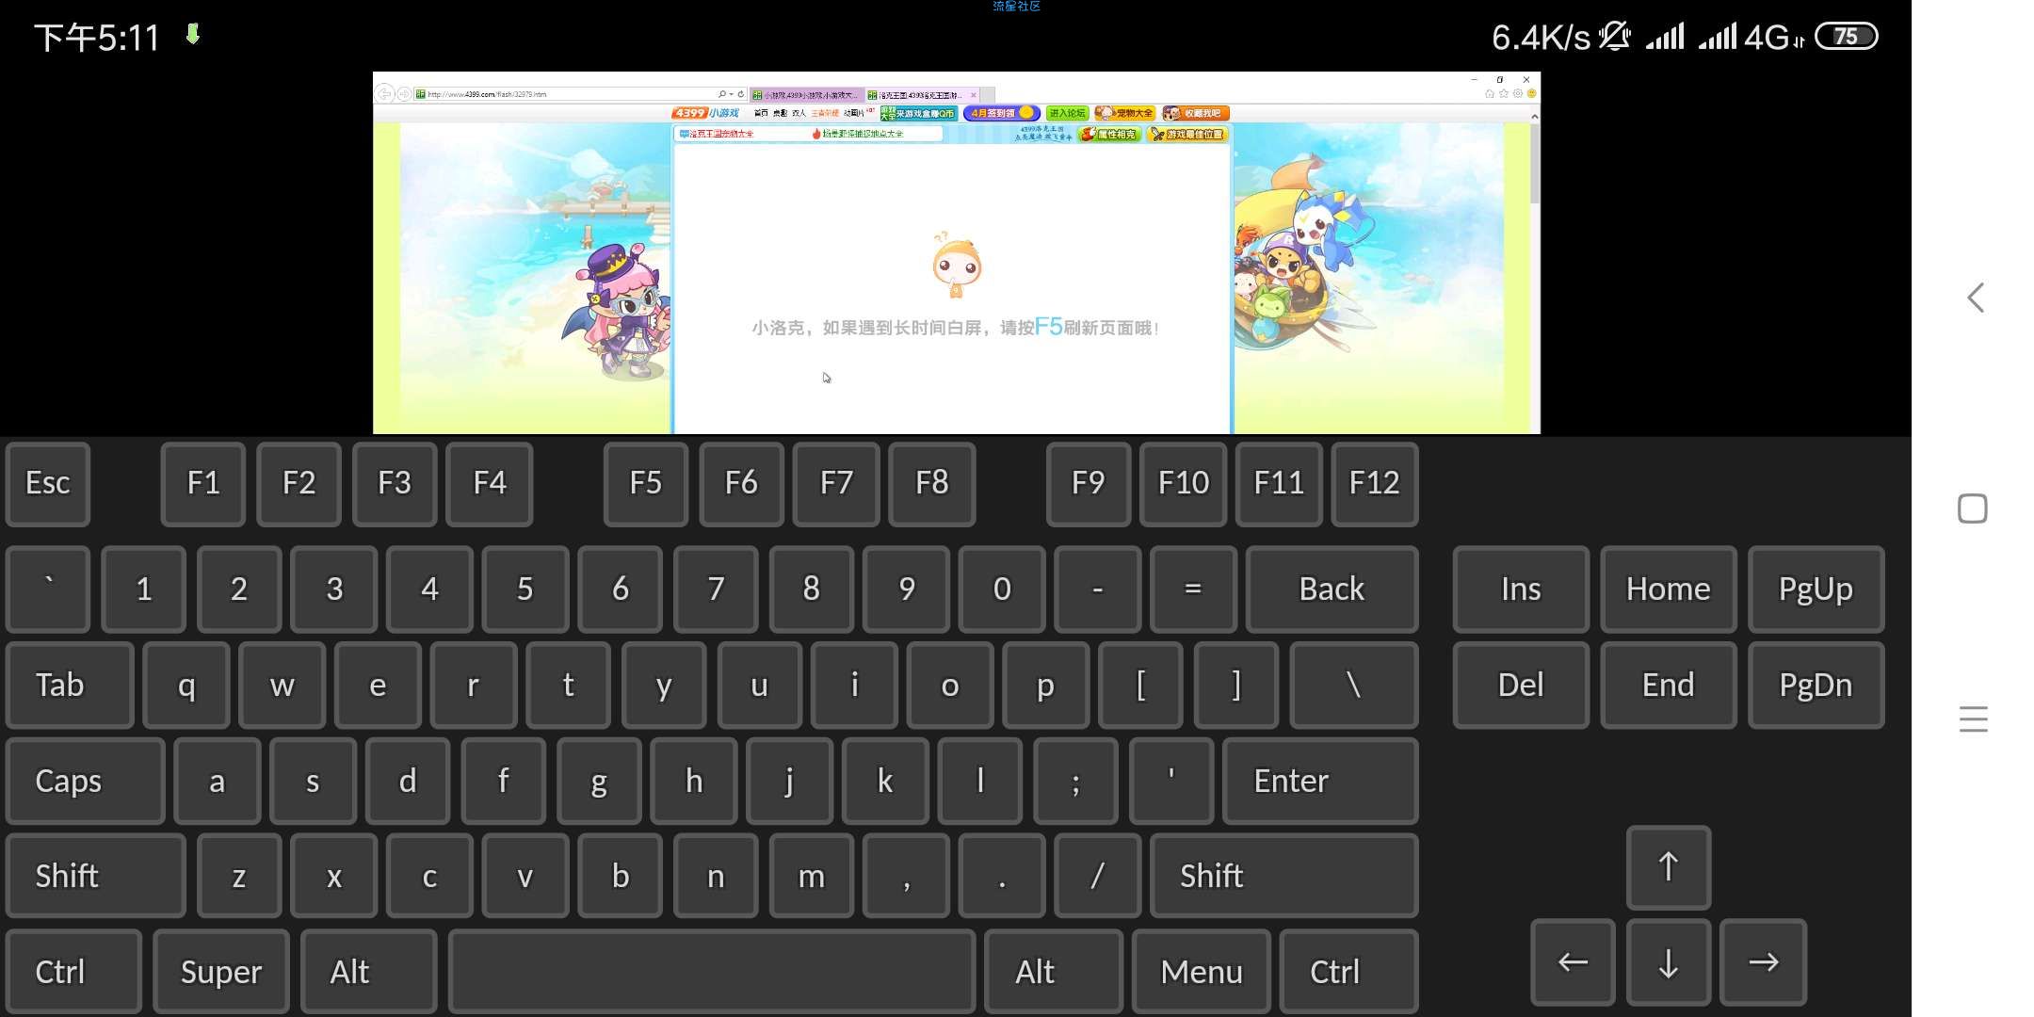Tap the F5 key to refresh

tap(646, 484)
